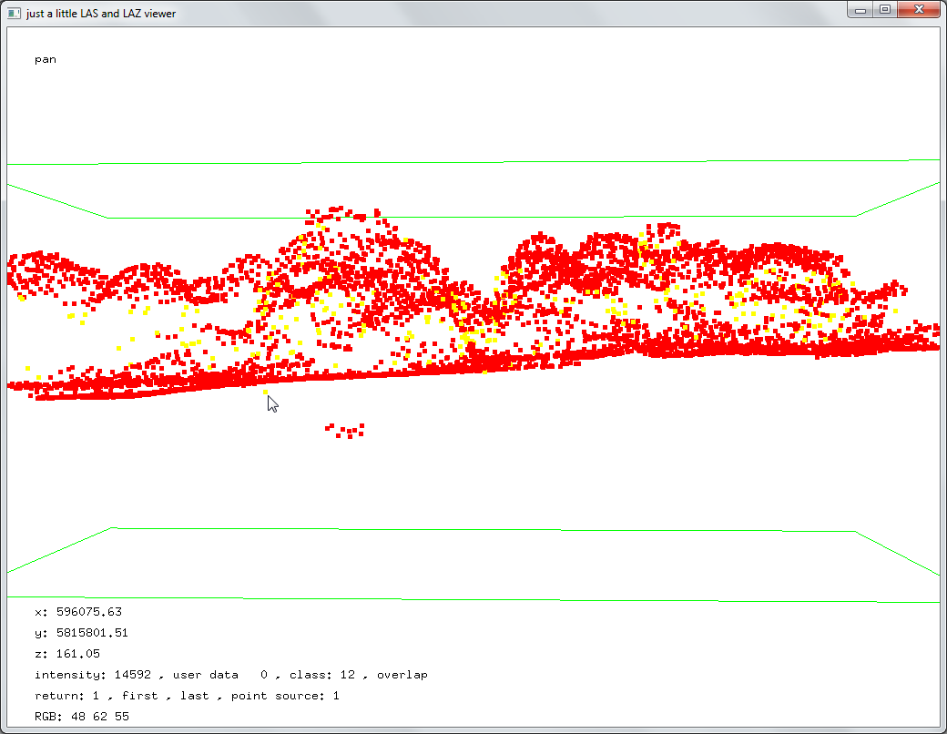Viewport: 947px width, 734px height.
Task: Click the intensity value 14592
Action: (x=133, y=675)
